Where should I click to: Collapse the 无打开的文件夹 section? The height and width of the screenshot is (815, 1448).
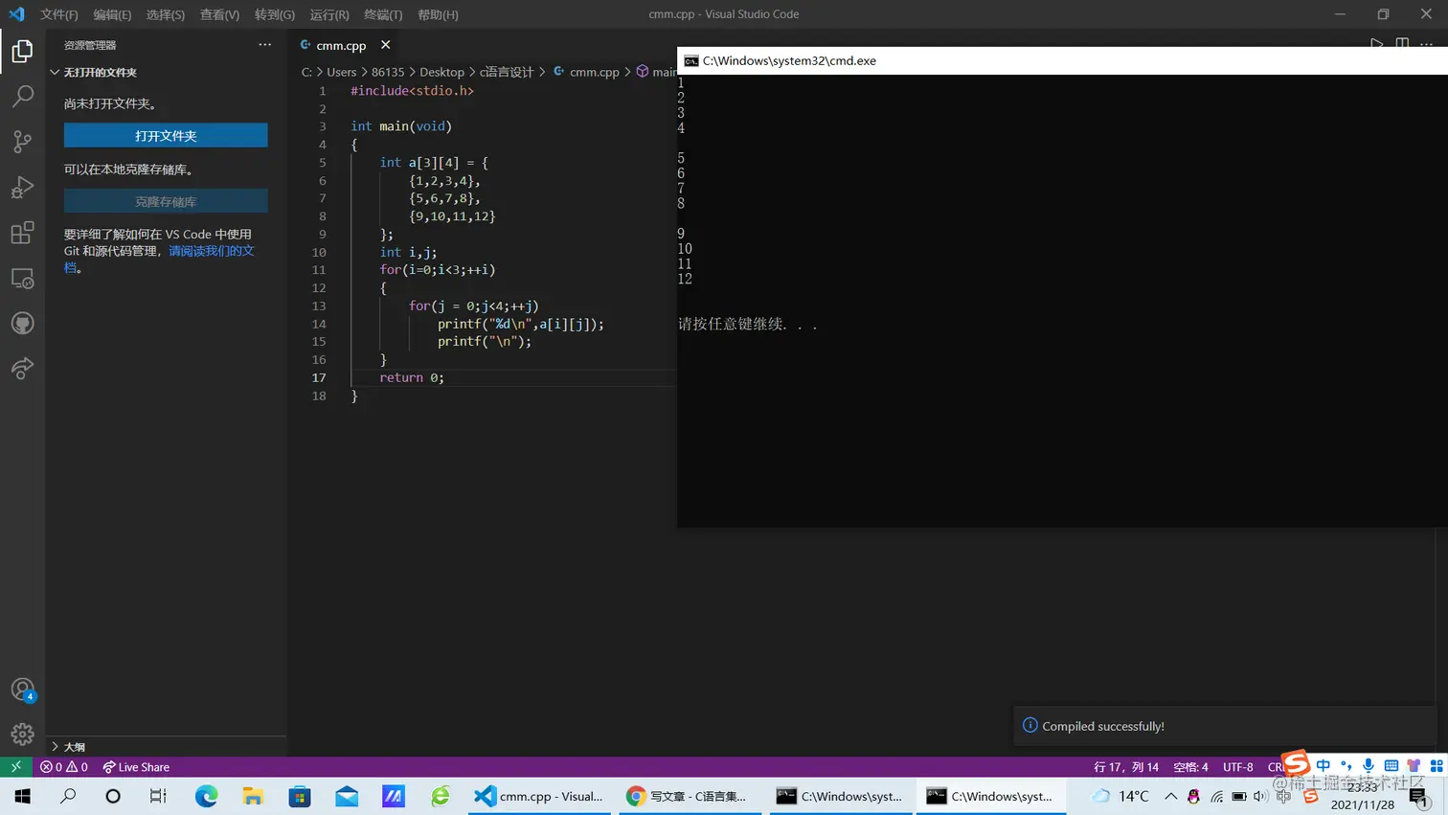100,72
